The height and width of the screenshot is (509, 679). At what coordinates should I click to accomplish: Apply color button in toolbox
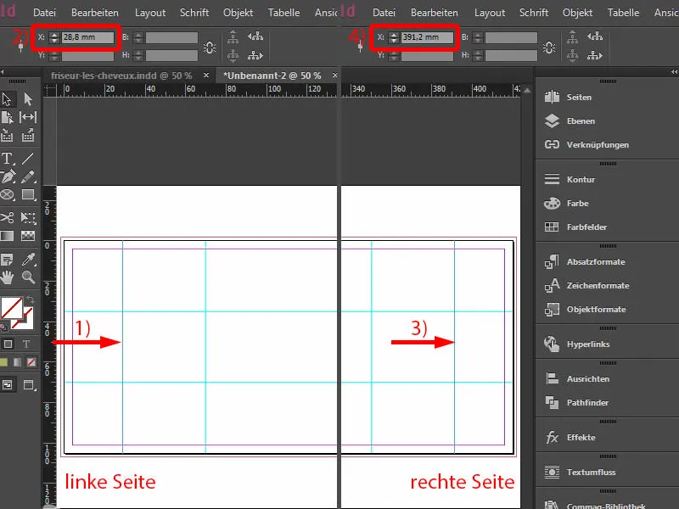[x=4, y=362]
